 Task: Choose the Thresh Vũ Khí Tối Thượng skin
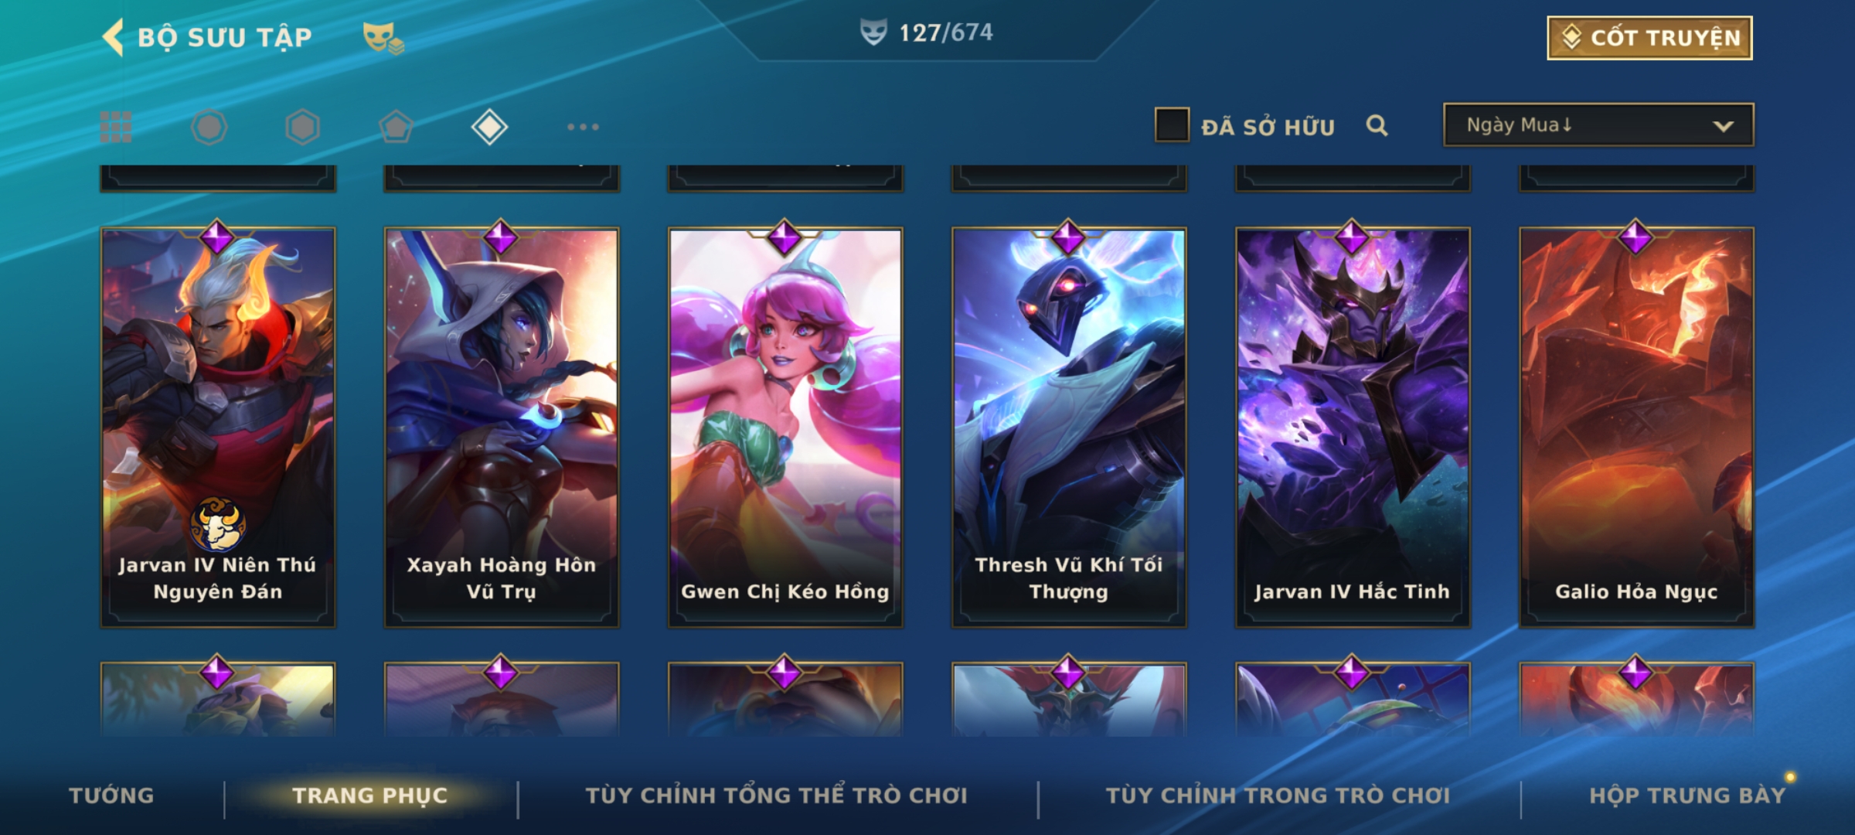coord(1069,427)
